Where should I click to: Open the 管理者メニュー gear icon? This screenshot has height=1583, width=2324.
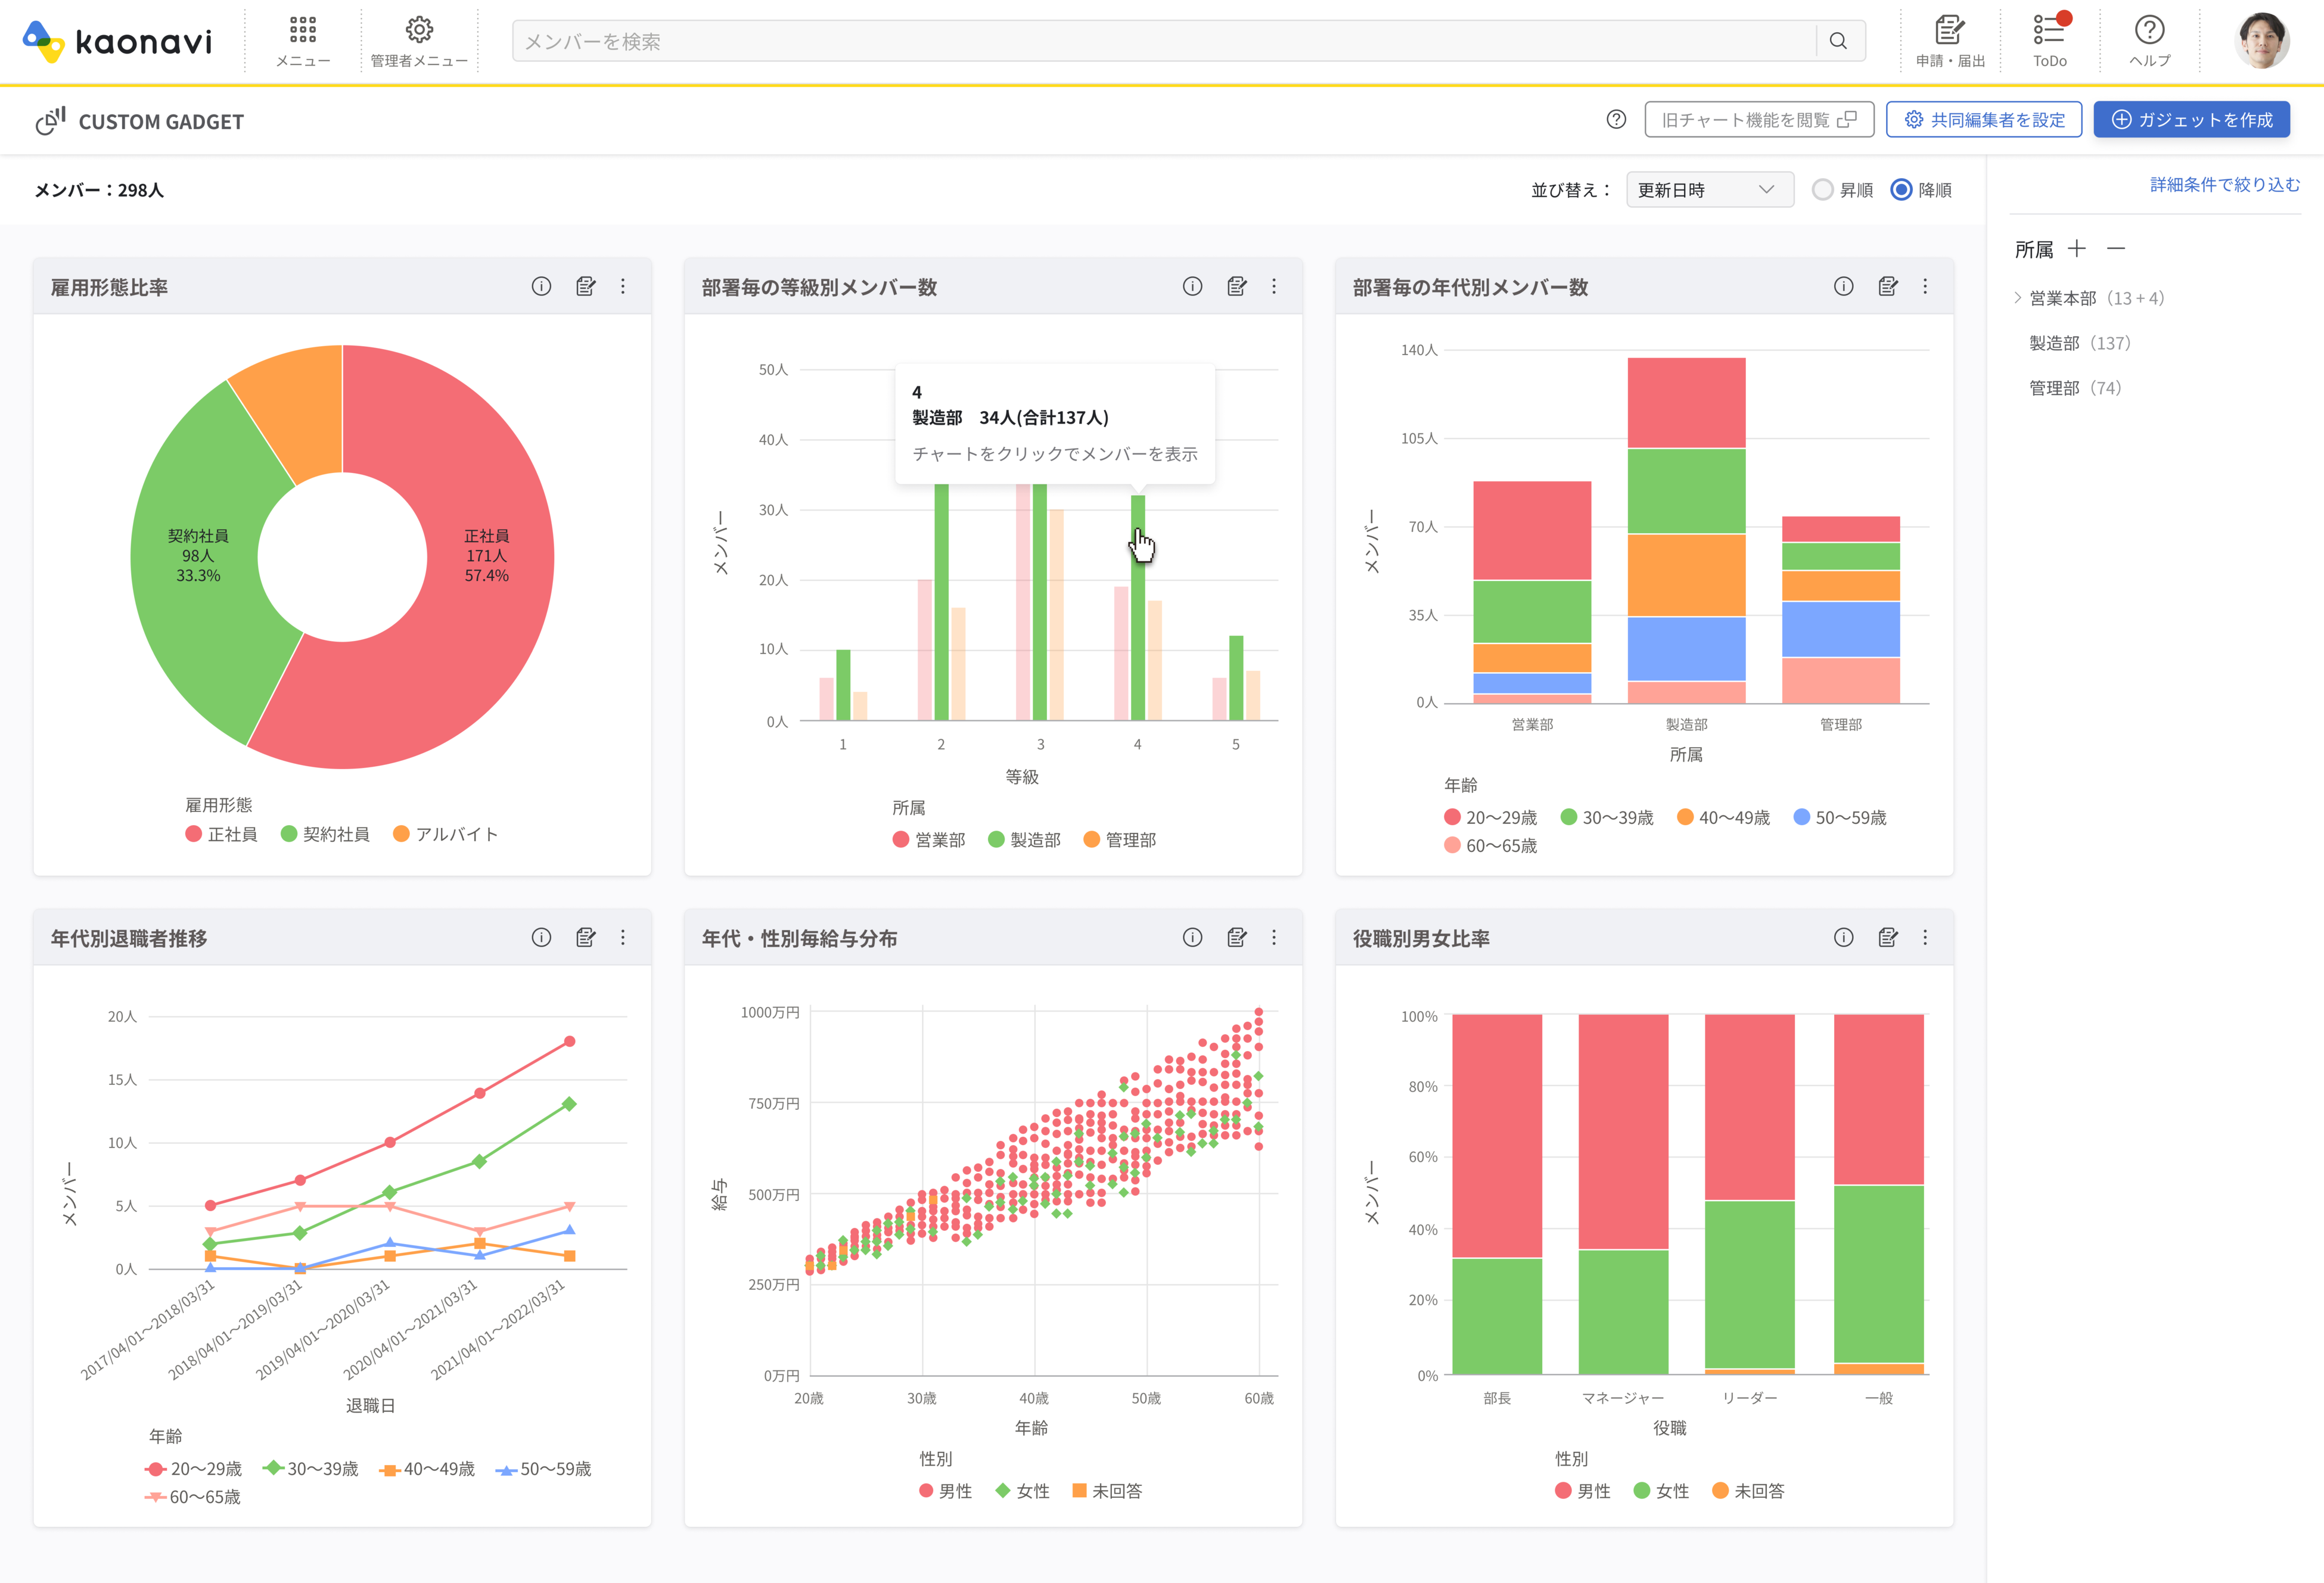[419, 40]
